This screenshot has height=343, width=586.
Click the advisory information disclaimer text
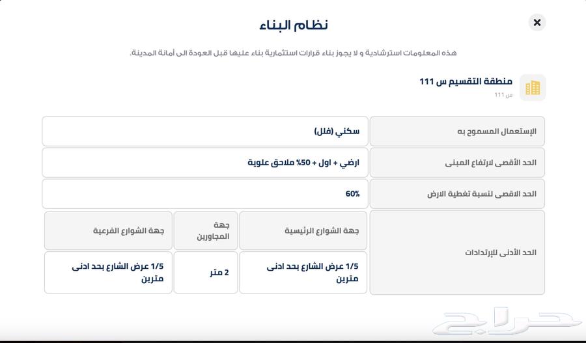[x=293, y=53]
